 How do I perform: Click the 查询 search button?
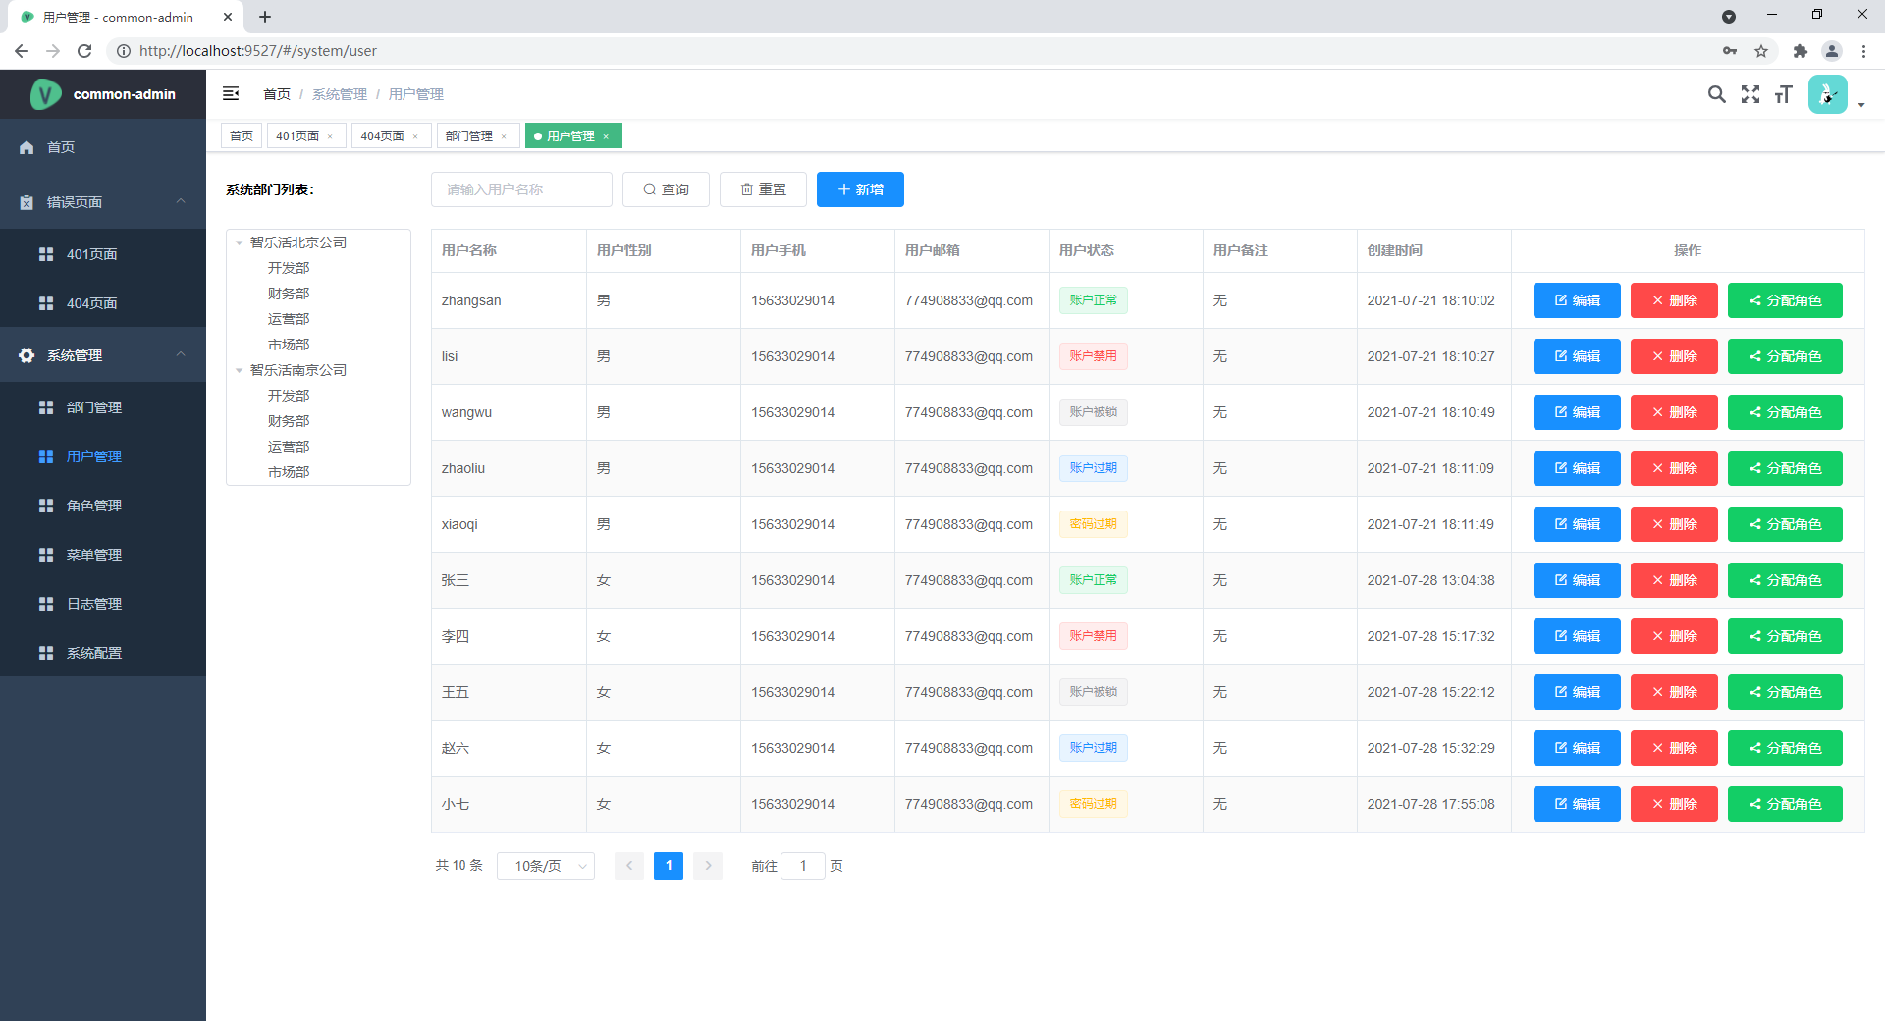point(666,189)
